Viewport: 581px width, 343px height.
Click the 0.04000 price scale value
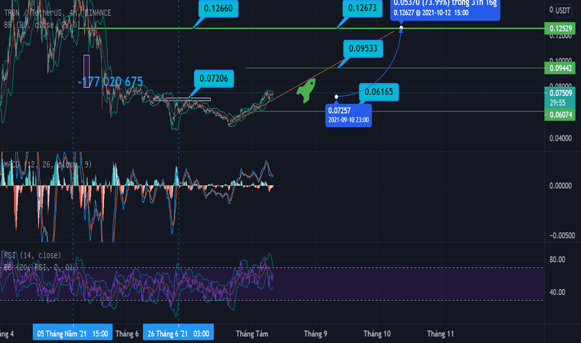click(x=560, y=138)
